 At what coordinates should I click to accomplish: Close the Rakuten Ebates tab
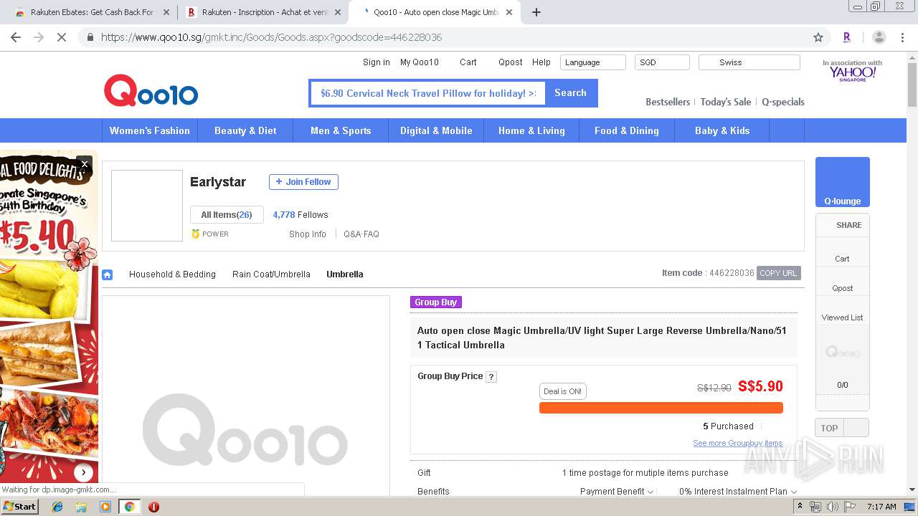[x=166, y=12]
